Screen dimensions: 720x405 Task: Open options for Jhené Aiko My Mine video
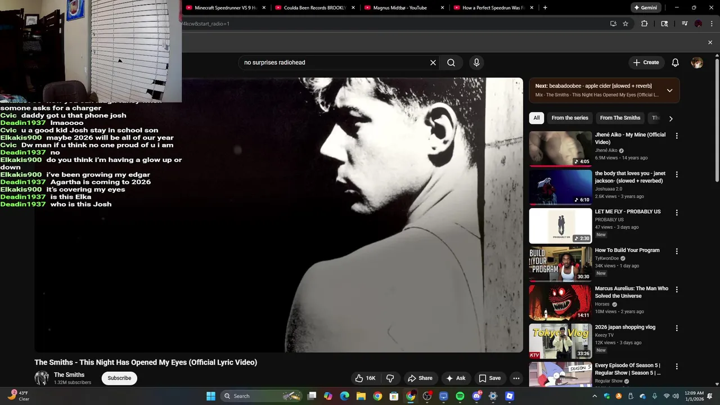pos(677,136)
